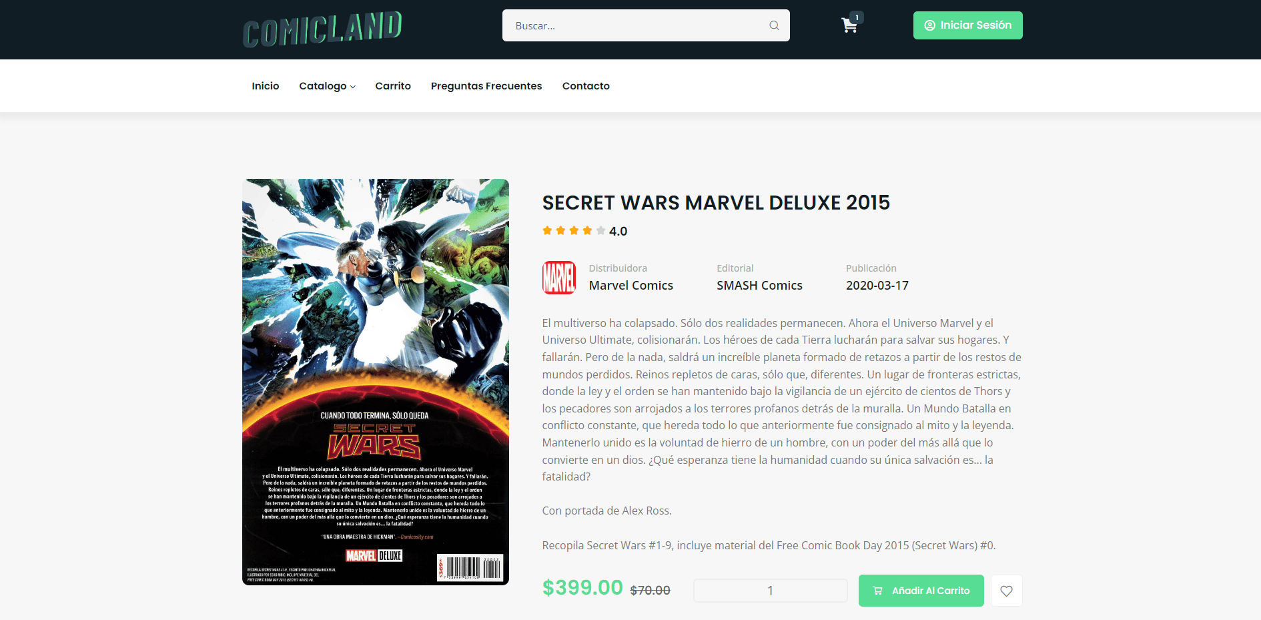The width and height of the screenshot is (1261, 620).
Task: Go to the Inicio page
Action: (266, 86)
